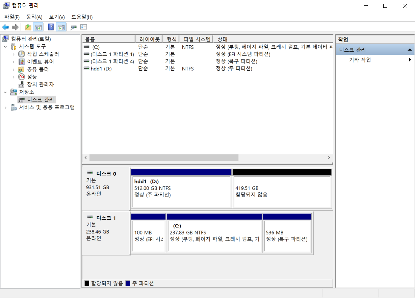This screenshot has width=415, height=298.
Task: Click the 디스크 0 drive icon
Action: (90, 172)
